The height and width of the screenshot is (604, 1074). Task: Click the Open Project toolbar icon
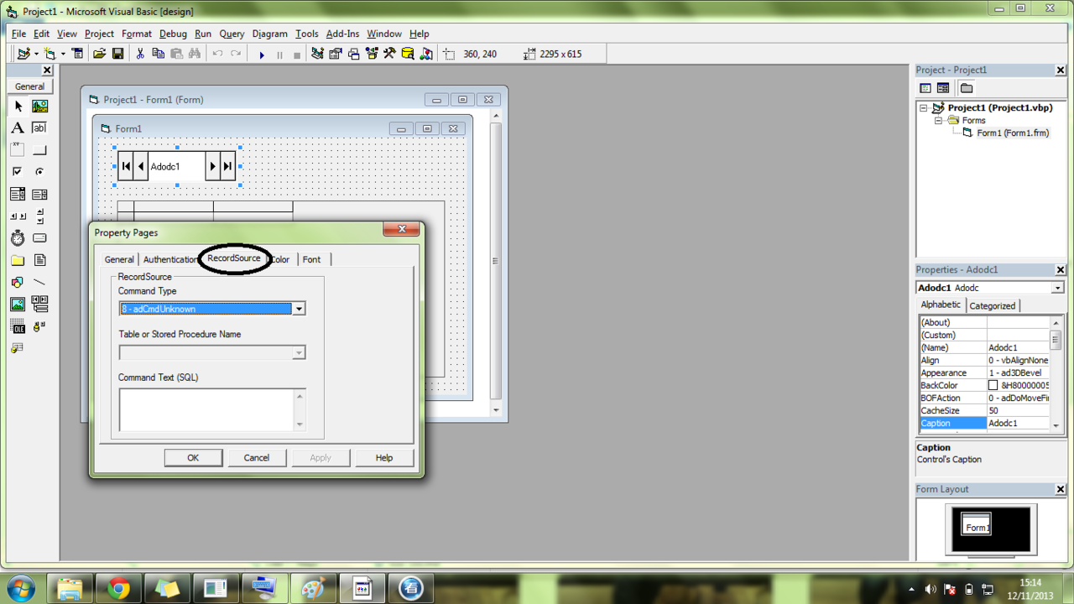click(x=99, y=54)
